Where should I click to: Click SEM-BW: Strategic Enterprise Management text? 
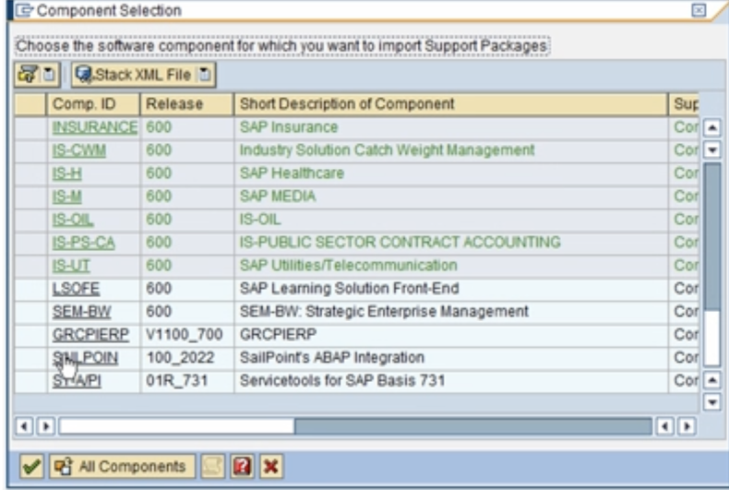tap(384, 312)
